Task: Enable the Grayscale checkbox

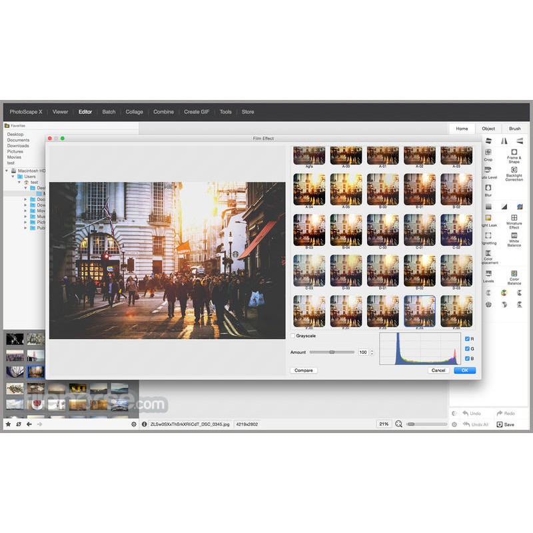Action: 293,336
